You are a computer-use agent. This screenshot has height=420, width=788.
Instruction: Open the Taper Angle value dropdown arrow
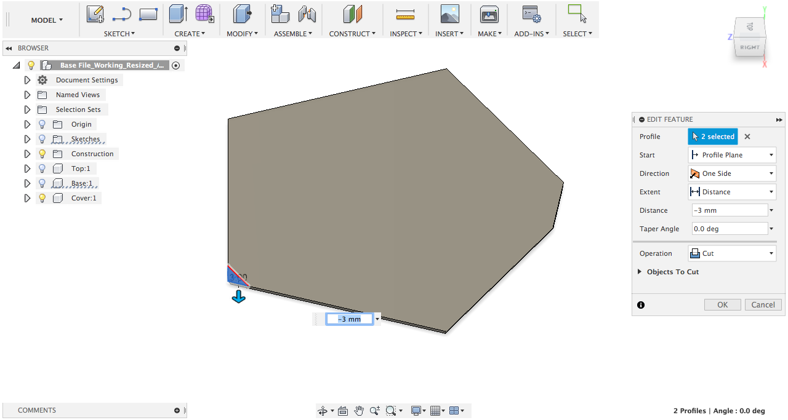[x=771, y=229]
